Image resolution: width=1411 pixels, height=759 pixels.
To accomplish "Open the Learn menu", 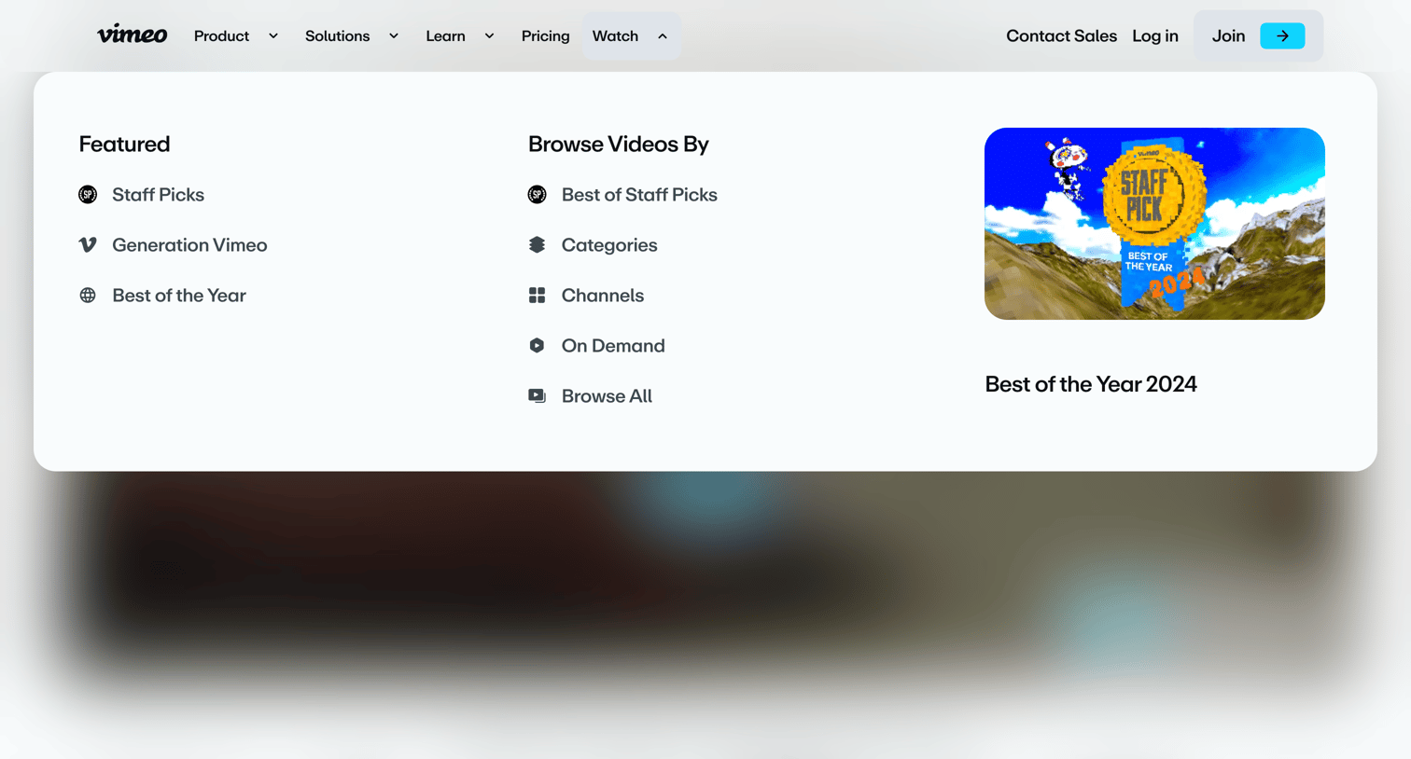I will pos(445,36).
